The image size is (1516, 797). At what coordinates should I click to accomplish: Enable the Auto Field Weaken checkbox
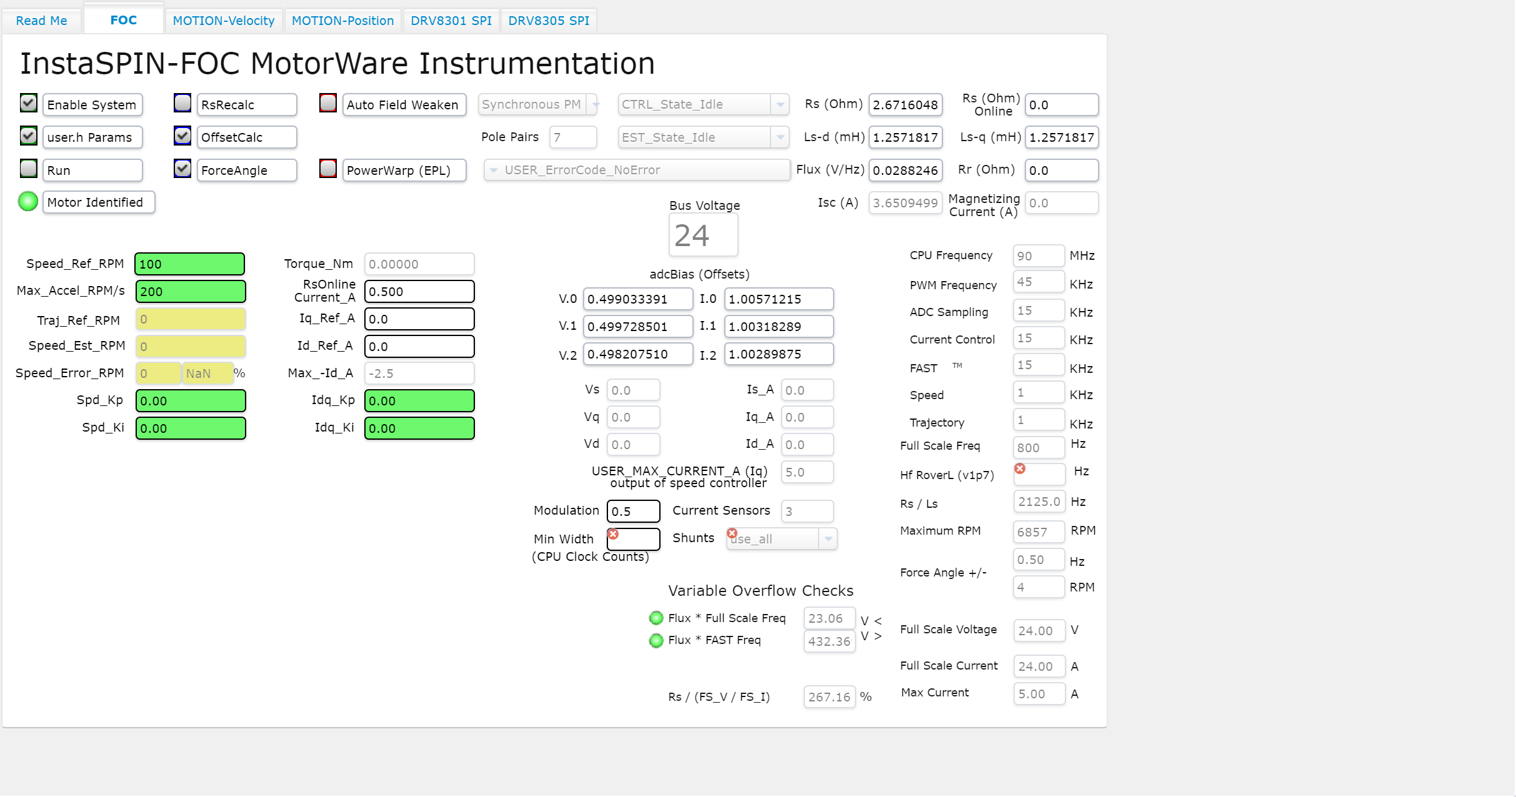[x=328, y=103]
